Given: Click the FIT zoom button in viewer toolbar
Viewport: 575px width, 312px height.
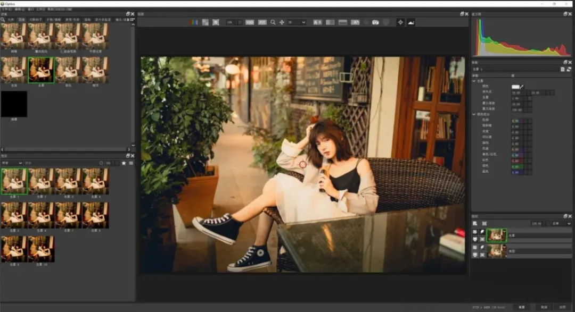Looking at the screenshot, I should (262, 22).
